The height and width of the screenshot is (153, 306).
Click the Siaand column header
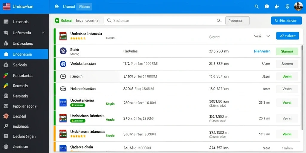tap(214, 37)
